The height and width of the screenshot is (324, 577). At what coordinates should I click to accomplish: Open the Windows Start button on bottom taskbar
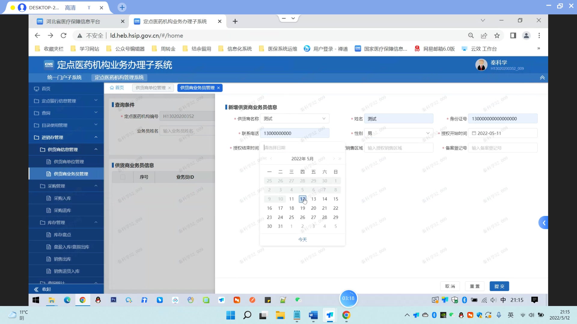point(230,315)
